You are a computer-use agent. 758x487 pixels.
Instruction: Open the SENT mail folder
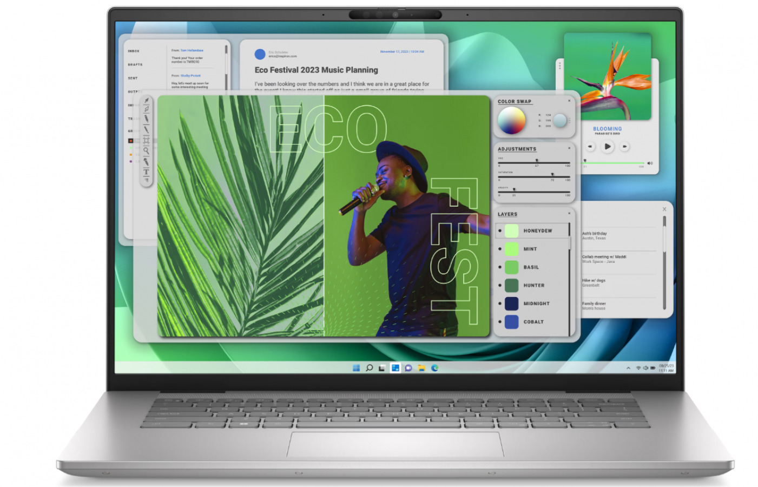point(133,78)
